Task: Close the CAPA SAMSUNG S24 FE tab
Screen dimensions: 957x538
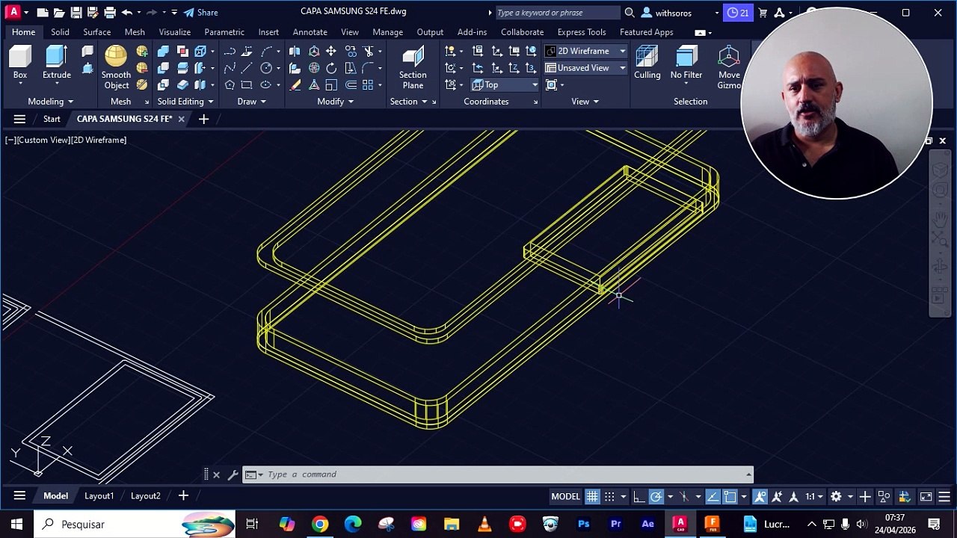Action: tap(181, 119)
